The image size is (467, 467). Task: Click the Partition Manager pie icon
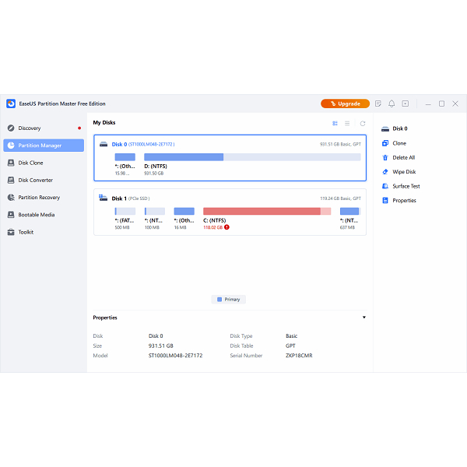[x=11, y=146]
